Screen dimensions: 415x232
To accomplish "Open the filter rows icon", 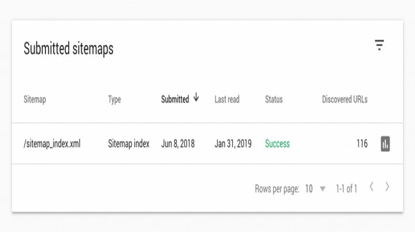I will (x=379, y=45).
